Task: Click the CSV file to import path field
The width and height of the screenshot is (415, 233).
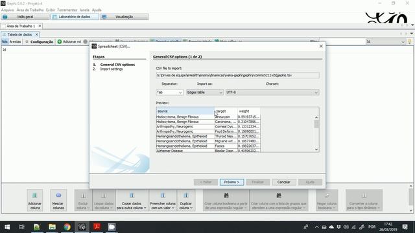Action: (x=237, y=75)
